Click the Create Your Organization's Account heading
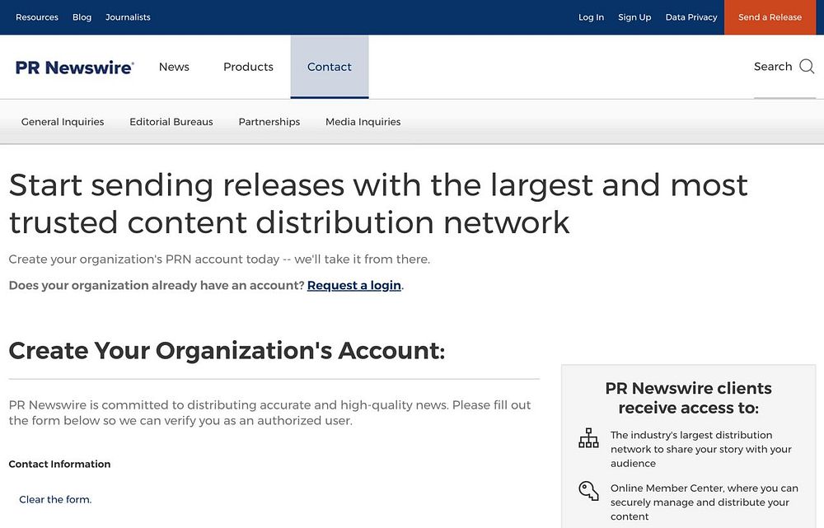 click(227, 350)
